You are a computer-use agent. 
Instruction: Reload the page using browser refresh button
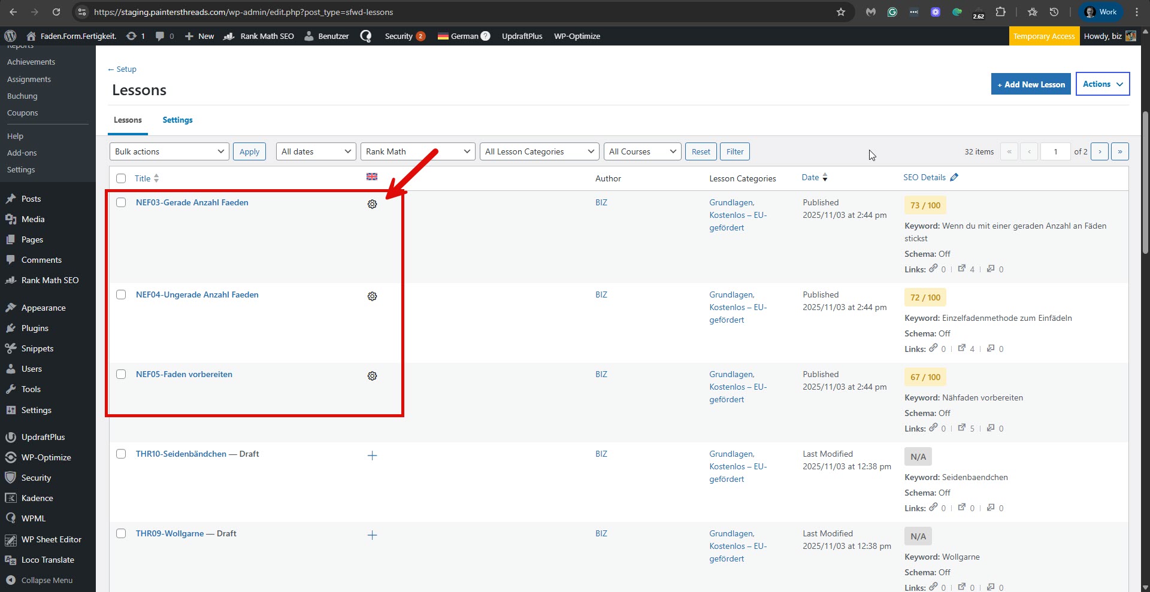(56, 12)
